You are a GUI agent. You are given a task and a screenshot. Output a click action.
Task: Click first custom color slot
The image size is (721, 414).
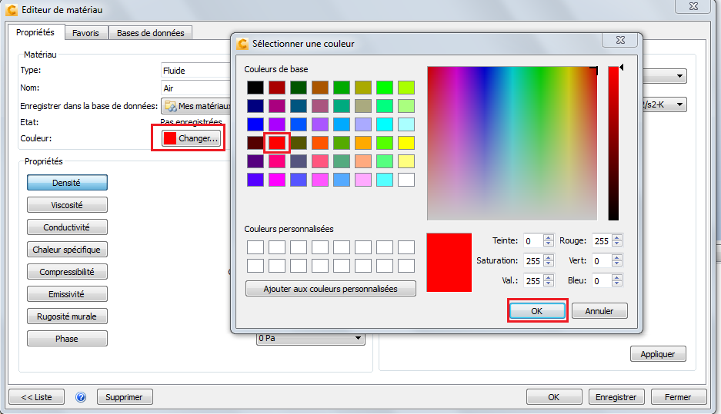point(255,247)
